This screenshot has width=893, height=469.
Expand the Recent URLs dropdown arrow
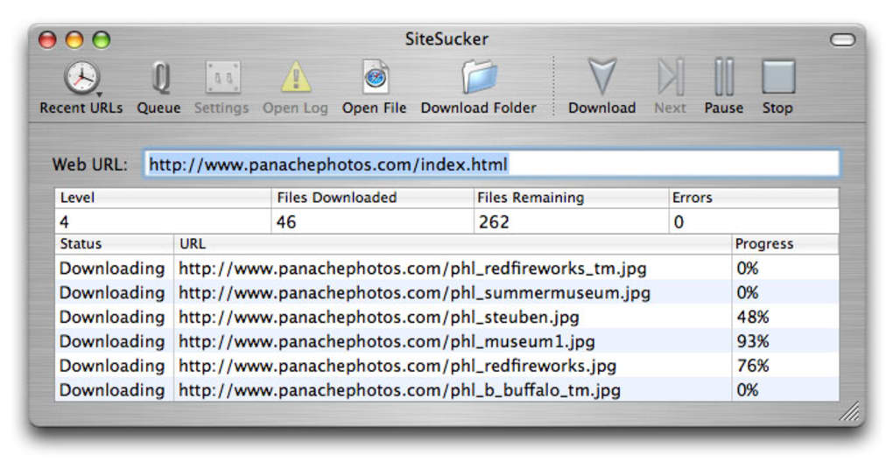pos(99,92)
